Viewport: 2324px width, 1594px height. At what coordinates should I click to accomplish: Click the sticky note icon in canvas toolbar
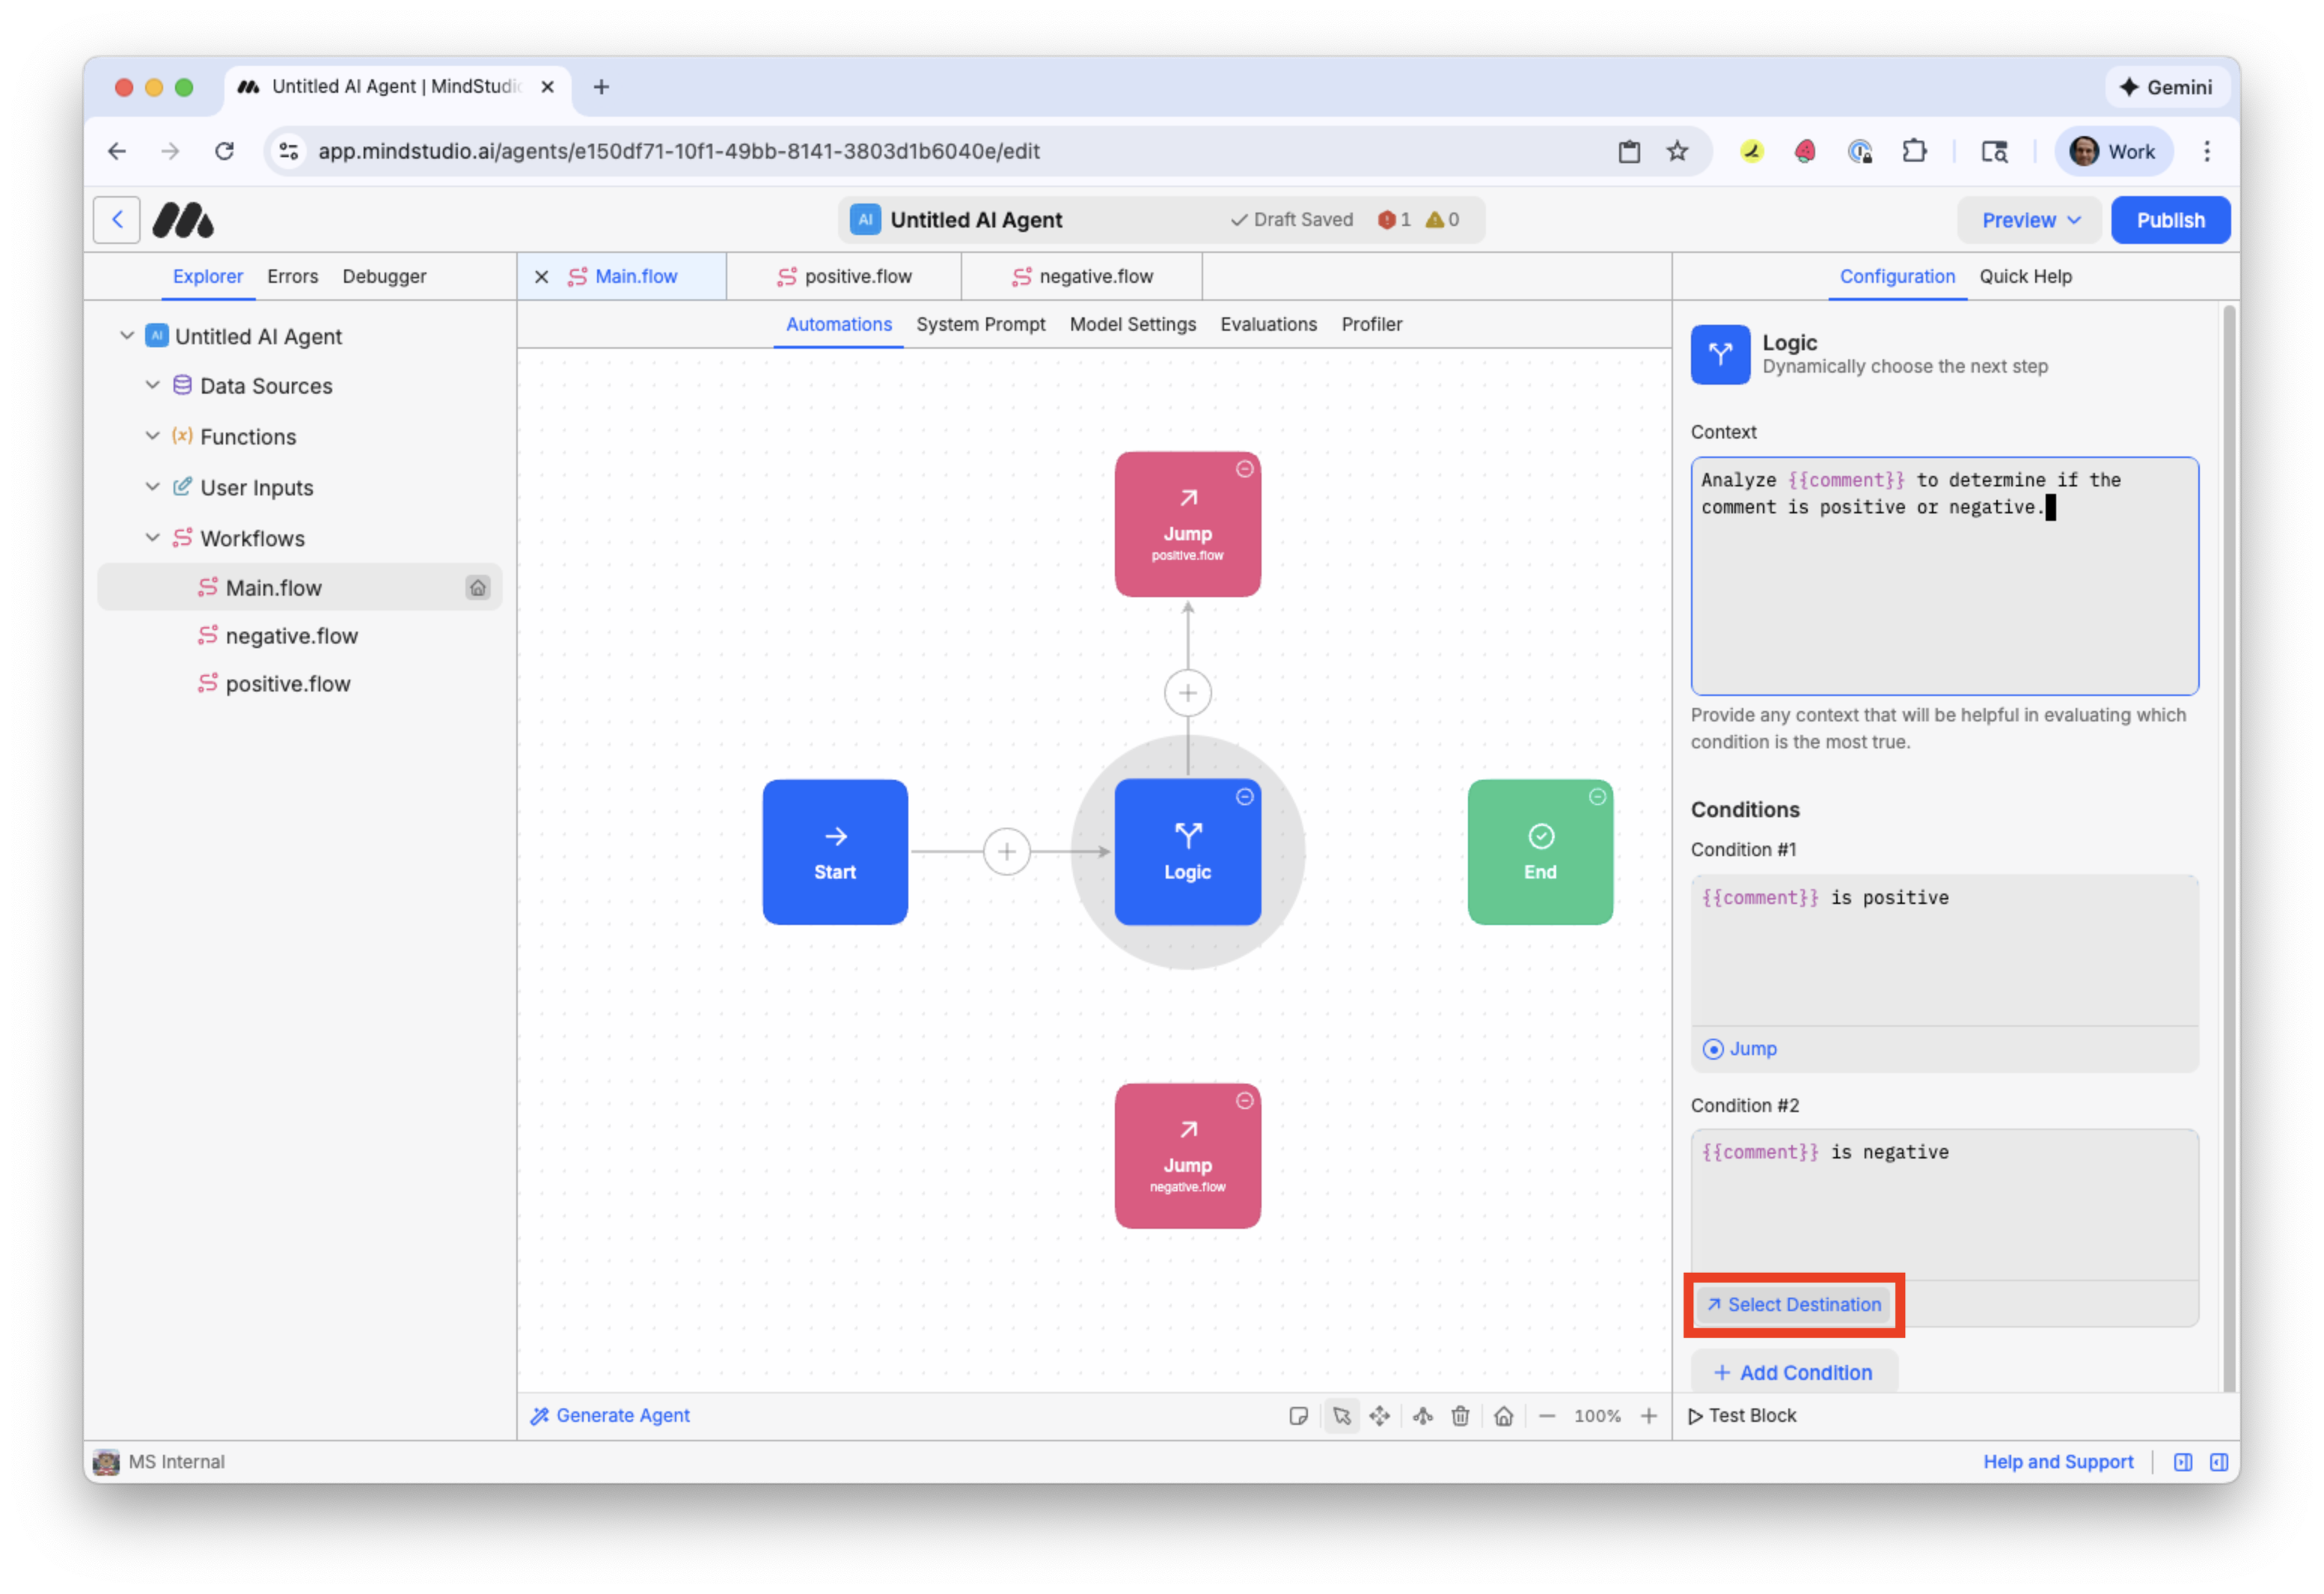point(1298,1415)
